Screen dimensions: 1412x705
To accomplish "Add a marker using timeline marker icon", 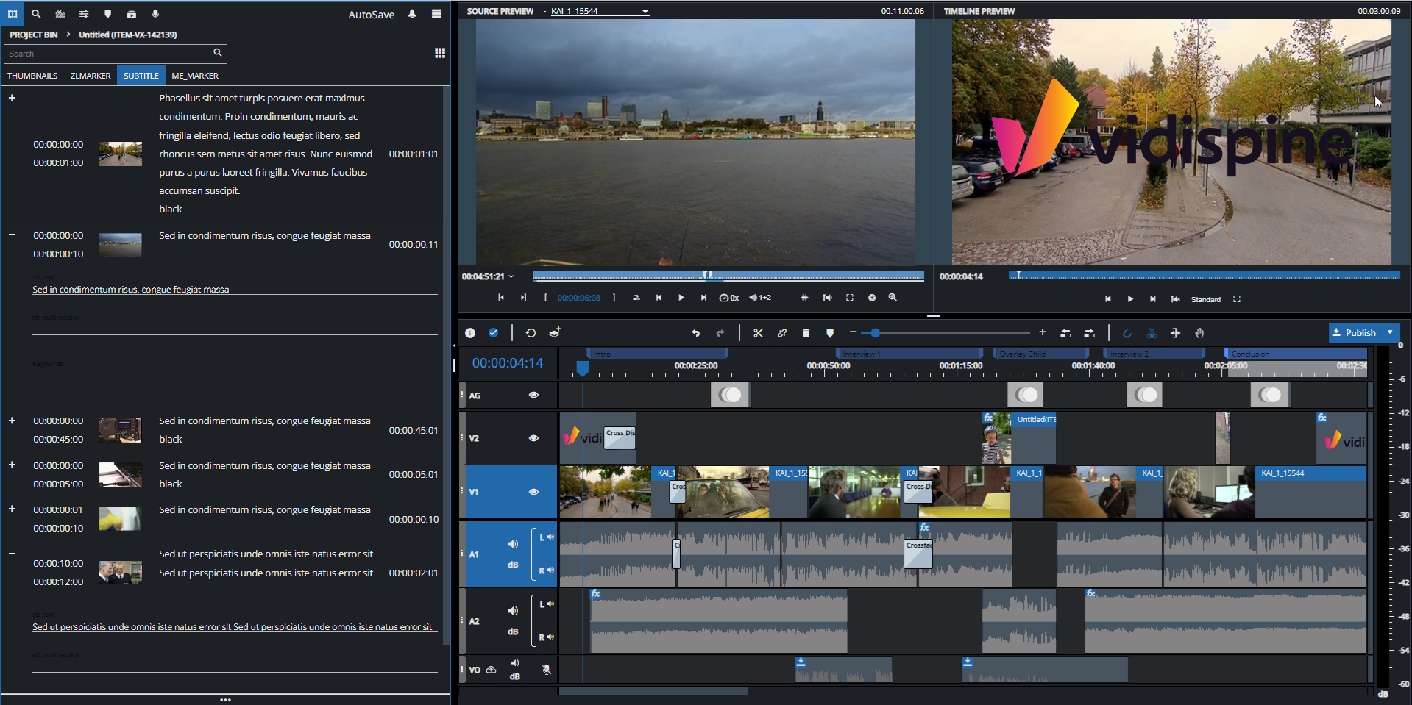I will pyautogui.click(x=830, y=333).
